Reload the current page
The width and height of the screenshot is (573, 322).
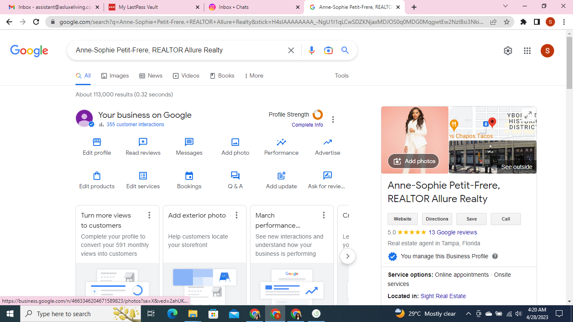(36, 22)
